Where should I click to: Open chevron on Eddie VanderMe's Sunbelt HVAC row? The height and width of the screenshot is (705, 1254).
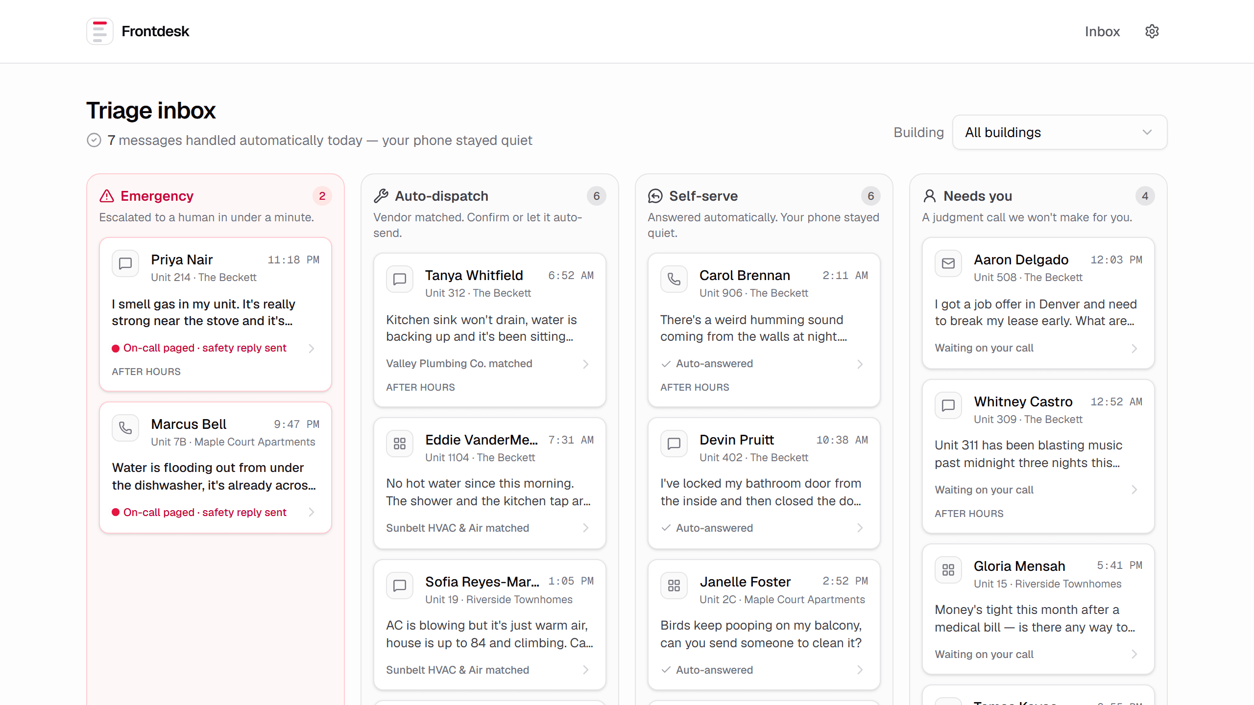click(x=585, y=528)
